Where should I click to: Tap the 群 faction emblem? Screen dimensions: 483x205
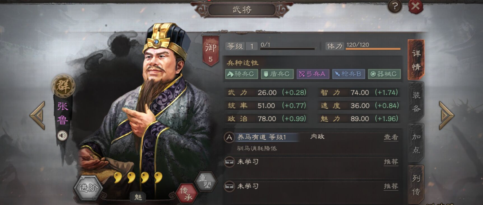coord(63,86)
